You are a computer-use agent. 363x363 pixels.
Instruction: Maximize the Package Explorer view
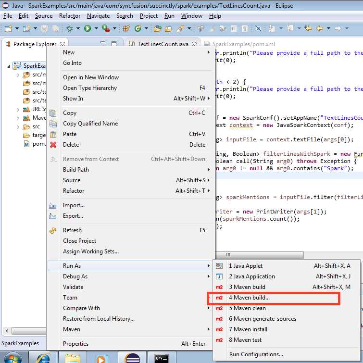114,43
